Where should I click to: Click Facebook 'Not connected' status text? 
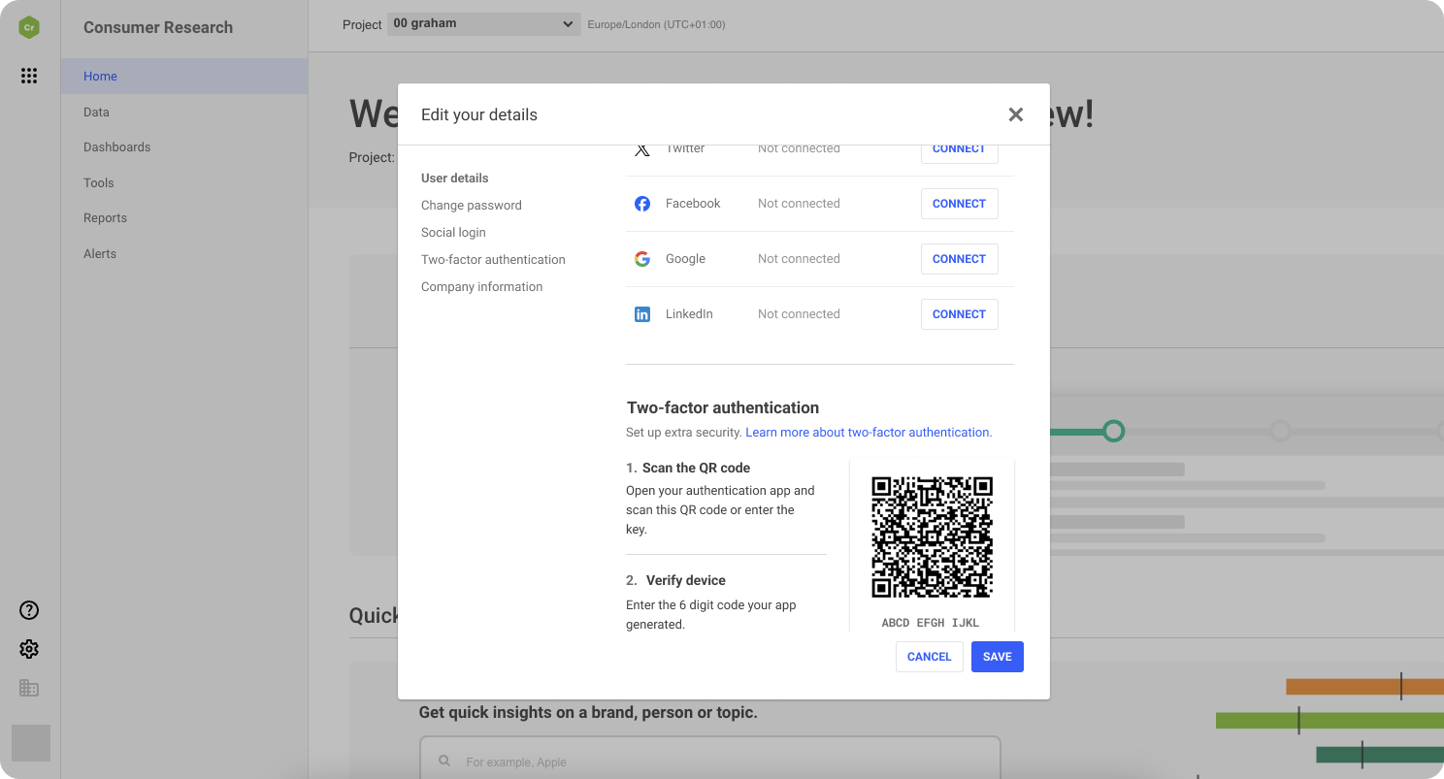pos(799,204)
